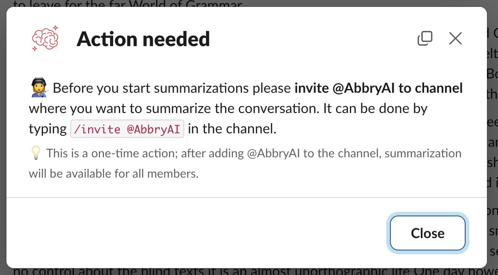Click 'will be available for all members' text
Viewport: 498px width, 275px height.
pos(114,174)
